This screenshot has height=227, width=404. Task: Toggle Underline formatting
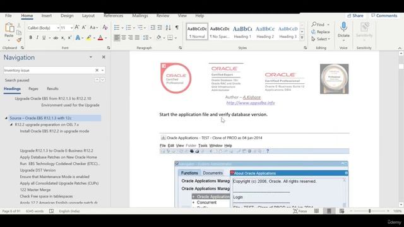coord(44,38)
